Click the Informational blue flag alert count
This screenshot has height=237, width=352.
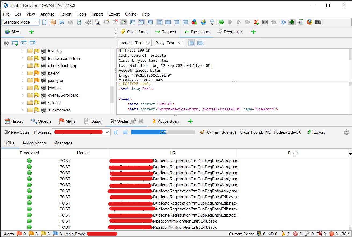point(58,234)
